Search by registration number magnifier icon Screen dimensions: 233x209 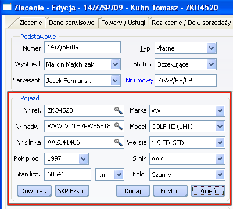tap(119, 111)
